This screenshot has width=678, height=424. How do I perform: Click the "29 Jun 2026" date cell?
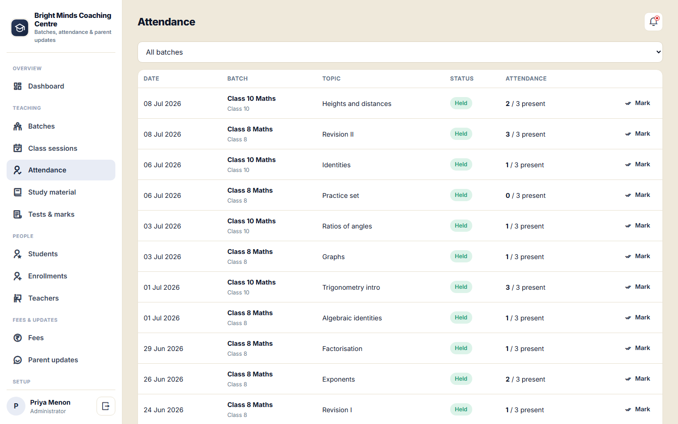point(163,349)
